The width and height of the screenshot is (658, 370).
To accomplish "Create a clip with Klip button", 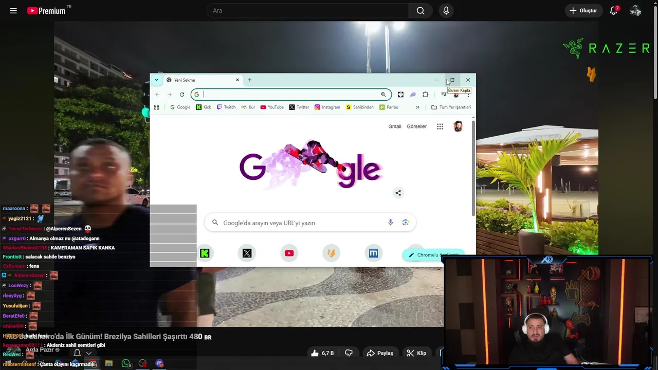I will pyautogui.click(x=416, y=353).
